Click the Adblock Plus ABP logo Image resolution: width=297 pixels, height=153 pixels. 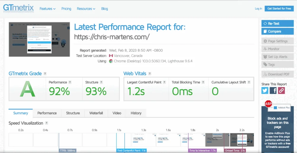(x=268, y=104)
